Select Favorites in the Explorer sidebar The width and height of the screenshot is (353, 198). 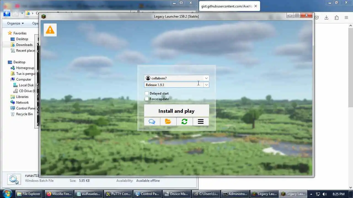(x=20, y=33)
